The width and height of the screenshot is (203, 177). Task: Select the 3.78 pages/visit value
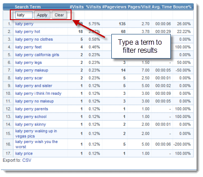tap(145, 32)
